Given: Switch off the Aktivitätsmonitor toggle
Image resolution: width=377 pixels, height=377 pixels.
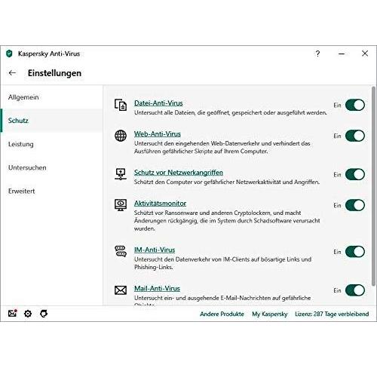Looking at the screenshot, I should coord(355,205).
